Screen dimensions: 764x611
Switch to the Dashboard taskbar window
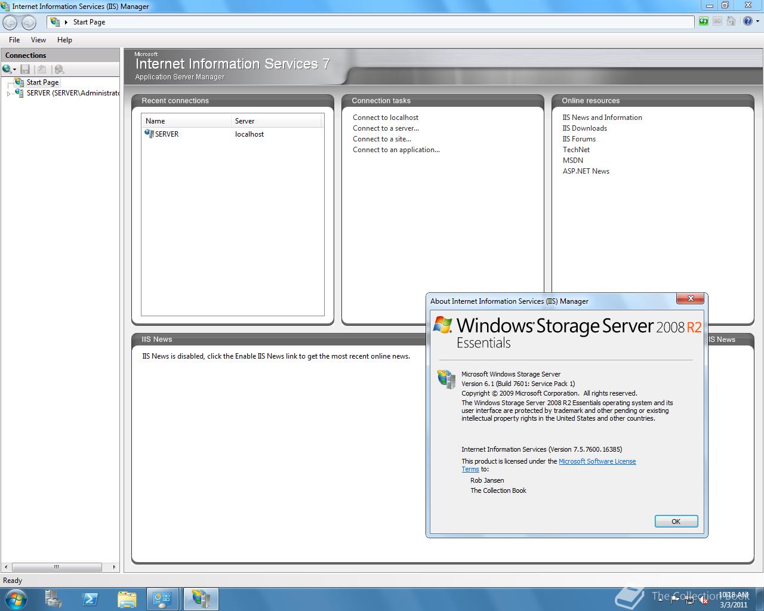point(162,599)
